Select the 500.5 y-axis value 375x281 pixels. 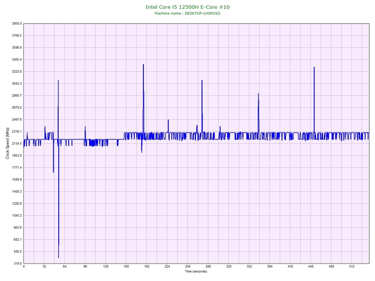[17, 251]
